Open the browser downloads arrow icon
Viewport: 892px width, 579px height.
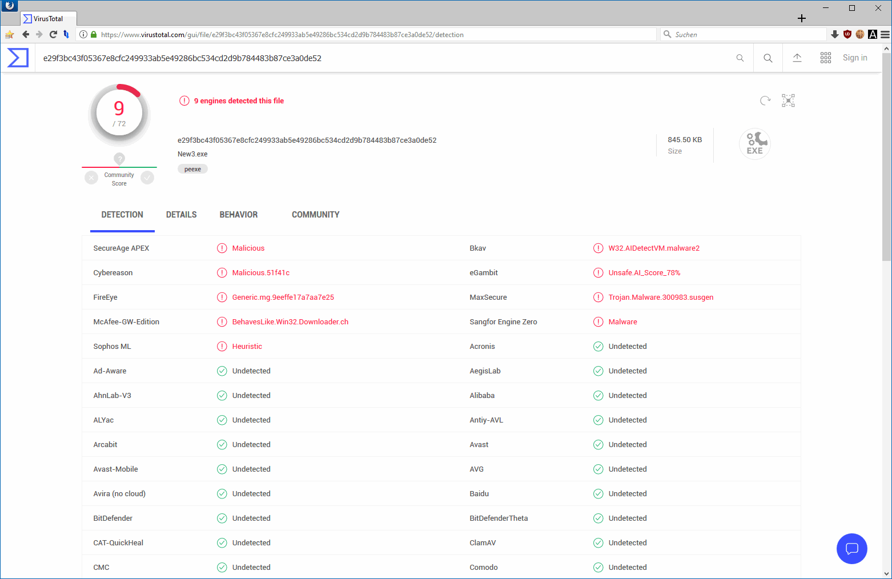(834, 34)
